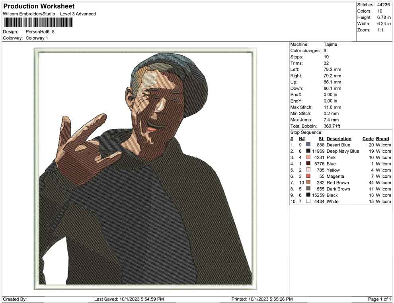Image resolution: width=394 pixels, height=303 pixels.
Task: Click the 'St.' column header
Action: (x=322, y=138)
